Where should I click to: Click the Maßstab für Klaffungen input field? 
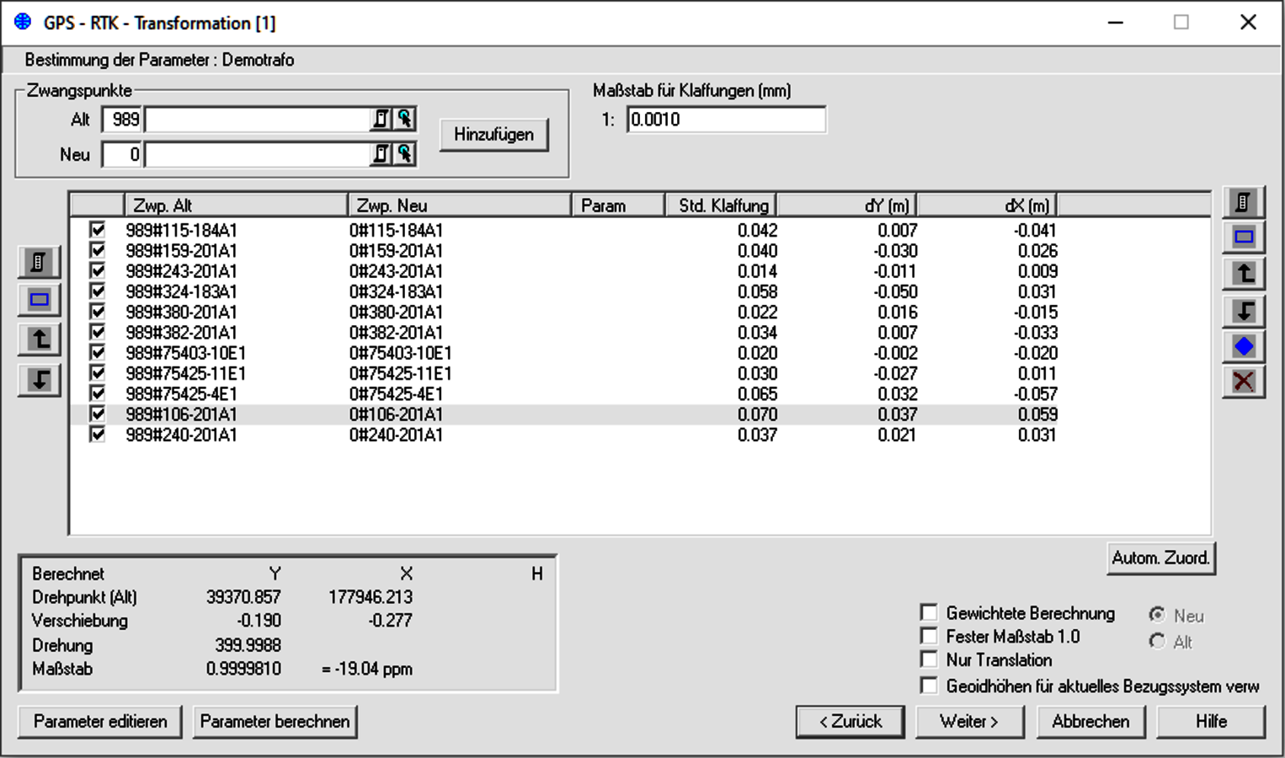click(x=726, y=120)
